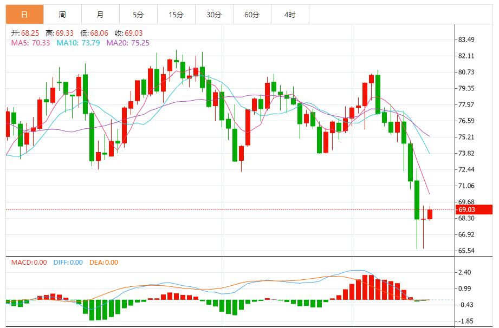Switch to the 月 monthly tab
Viewport: 499px width, 328px height.
click(100, 15)
